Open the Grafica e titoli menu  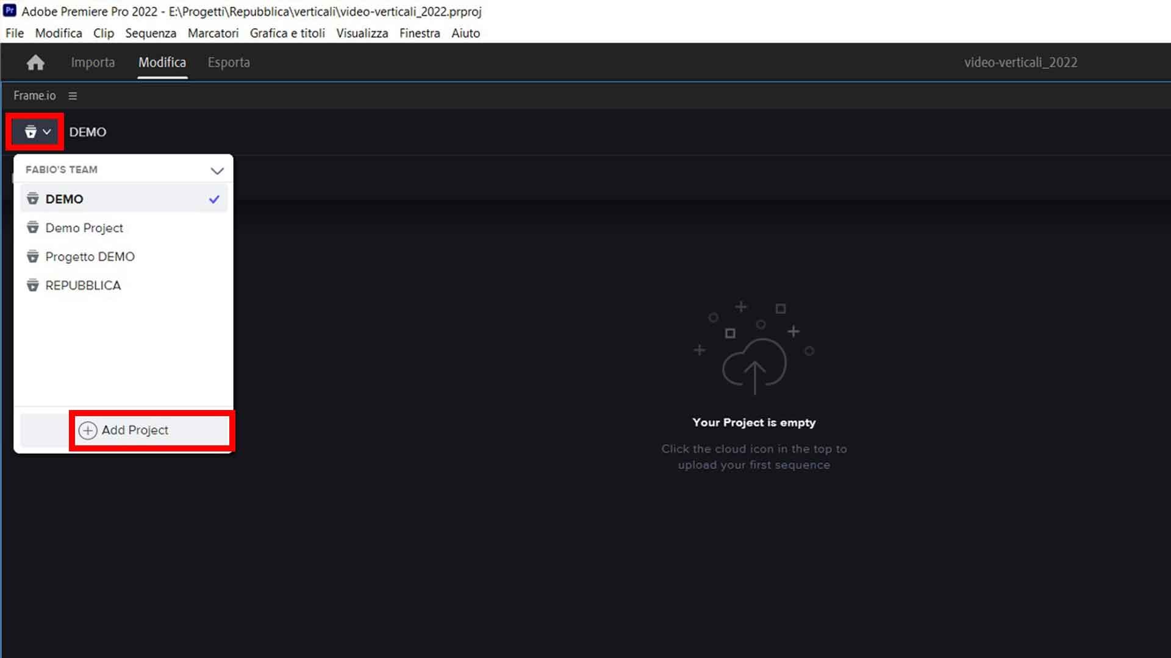pos(287,33)
